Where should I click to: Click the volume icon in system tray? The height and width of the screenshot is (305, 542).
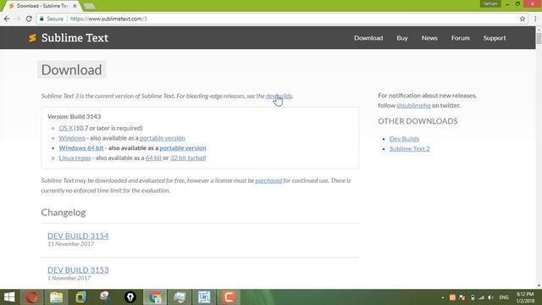[x=491, y=297]
